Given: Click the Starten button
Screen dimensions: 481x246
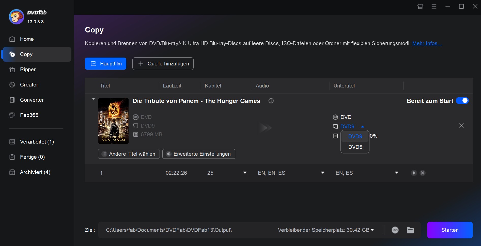Looking at the screenshot, I should click(x=450, y=230).
